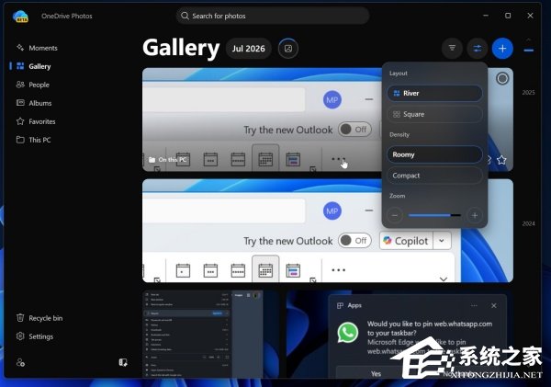Click the zoom in plus button

tap(475, 215)
